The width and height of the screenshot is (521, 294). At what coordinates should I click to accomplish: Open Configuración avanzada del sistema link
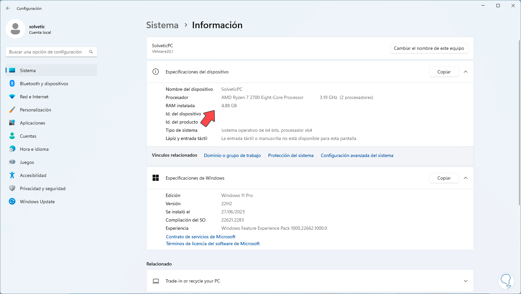pos(357,155)
